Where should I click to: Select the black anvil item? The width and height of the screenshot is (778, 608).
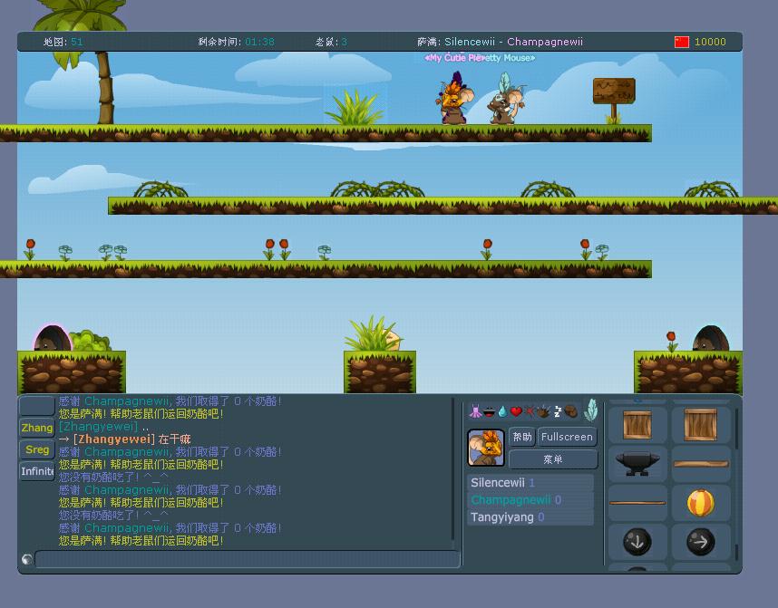(637, 464)
